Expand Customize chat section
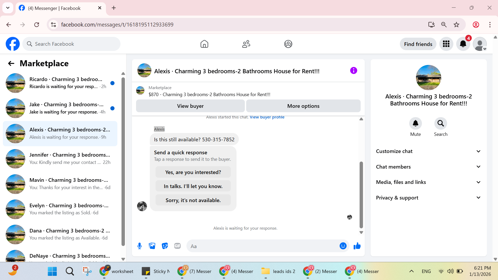 [428, 151]
